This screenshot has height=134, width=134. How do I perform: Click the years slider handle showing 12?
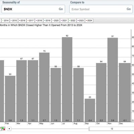(x=112, y=129)
